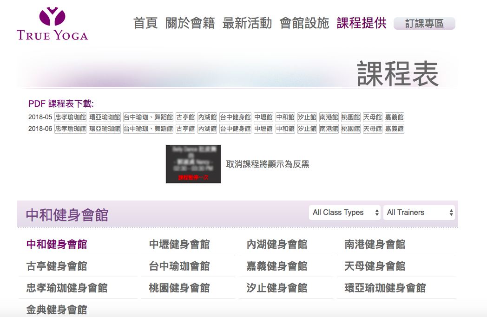Download 2018-06 中壢館 PDF schedule

click(263, 129)
